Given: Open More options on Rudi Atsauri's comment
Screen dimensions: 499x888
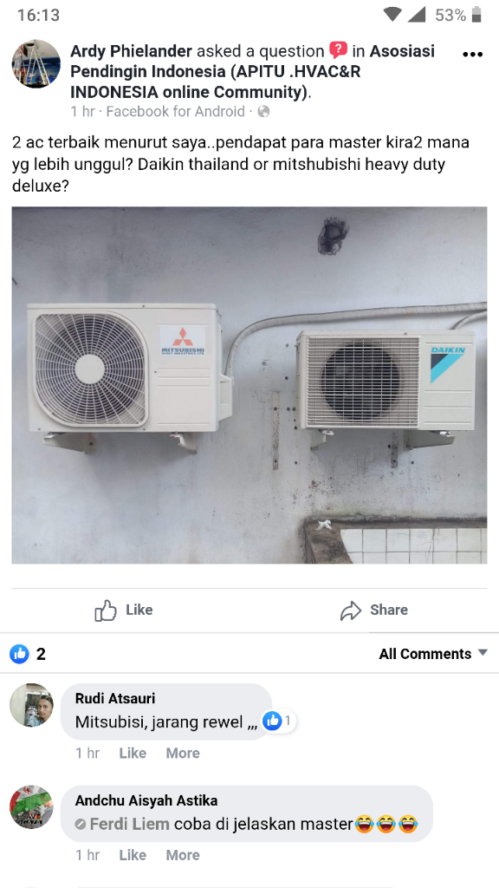Looking at the screenshot, I should point(183,754).
